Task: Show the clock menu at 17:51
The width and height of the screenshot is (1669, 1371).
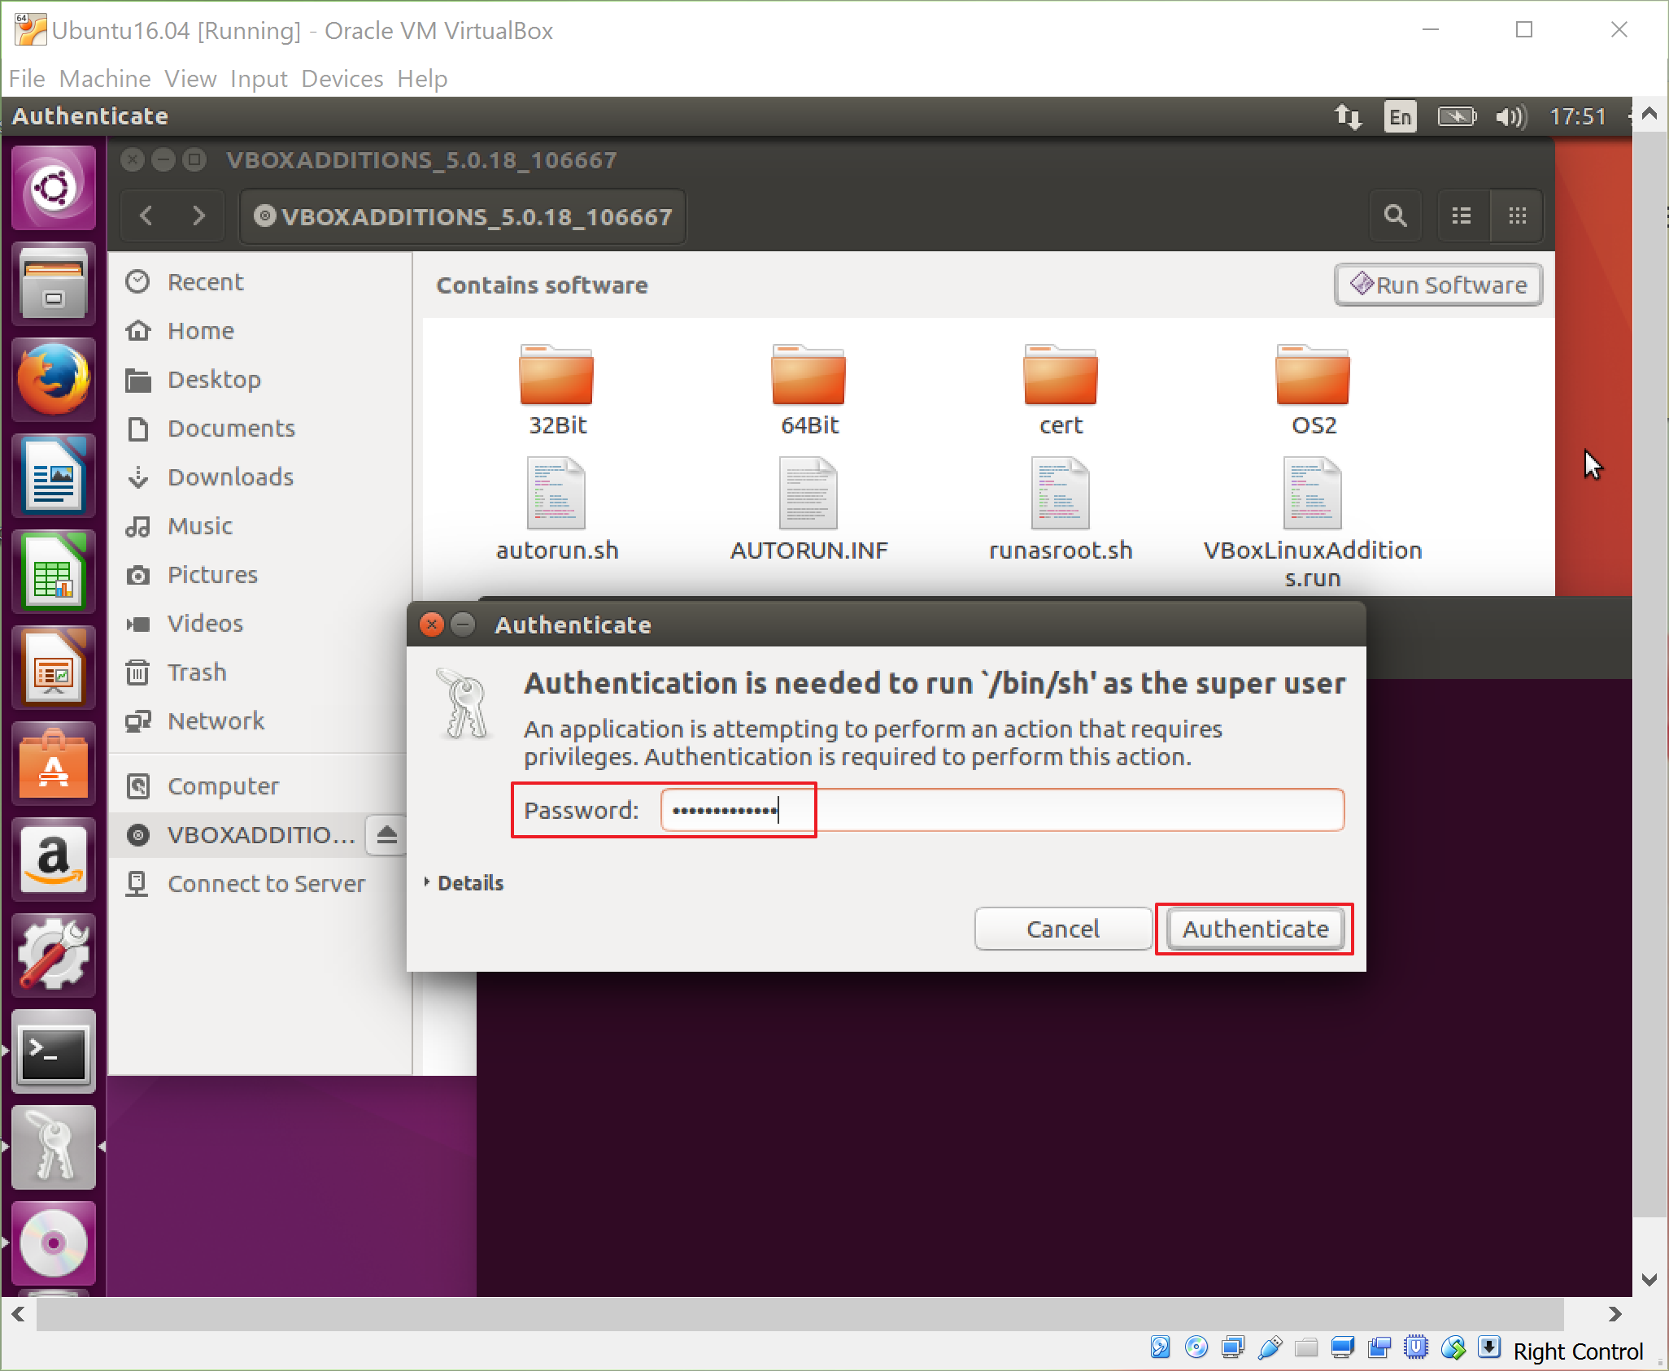Action: [1577, 116]
